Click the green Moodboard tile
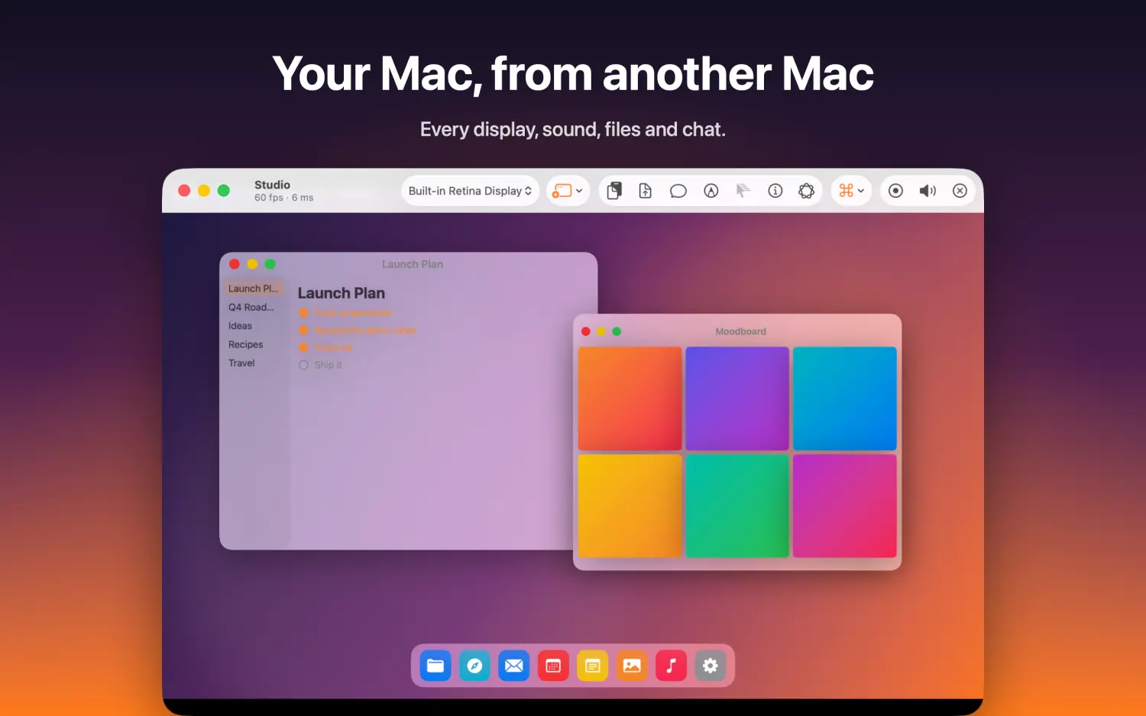Image resolution: width=1146 pixels, height=716 pixels. pos(737,506)
